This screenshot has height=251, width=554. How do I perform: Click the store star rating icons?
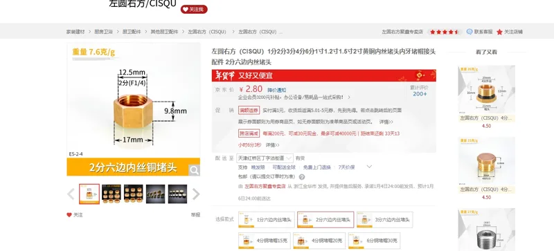tap(445, 32)
